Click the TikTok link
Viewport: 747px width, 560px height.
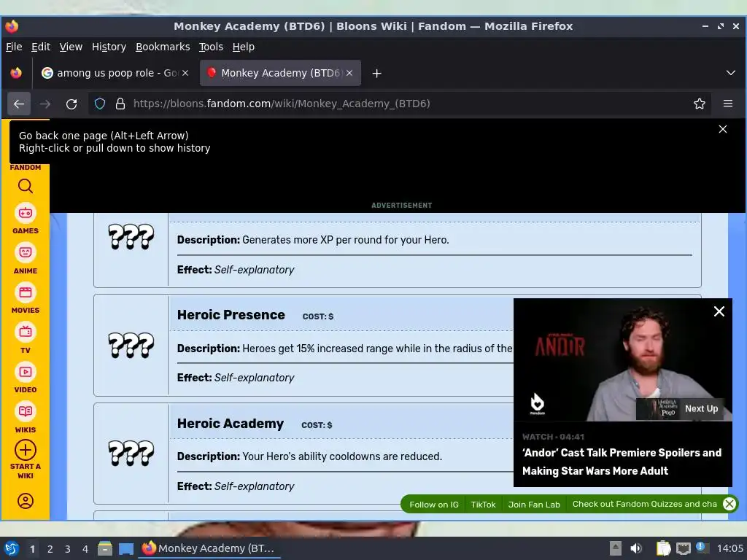(483, 505)
